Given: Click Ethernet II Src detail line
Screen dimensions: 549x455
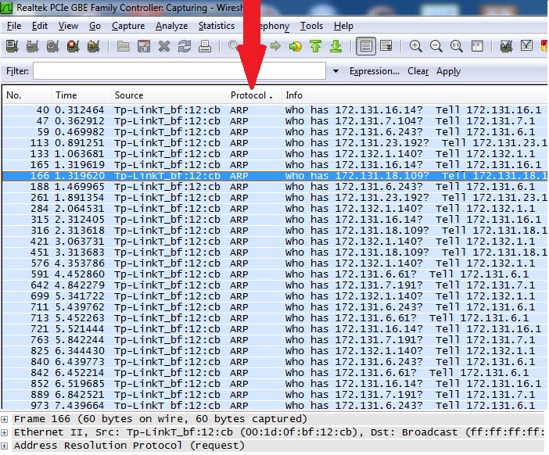Looking at the screenshot, I should (x=279, y=432).
